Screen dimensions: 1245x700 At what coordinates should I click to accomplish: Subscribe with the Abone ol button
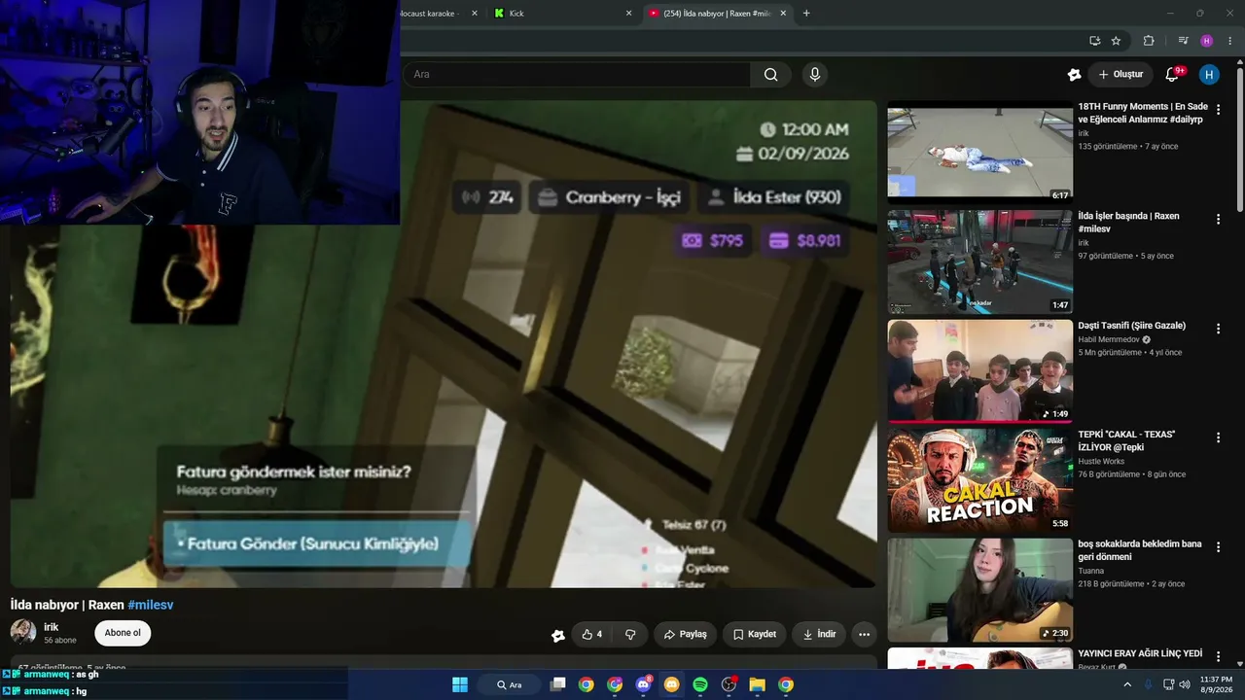tap(123, 633)
